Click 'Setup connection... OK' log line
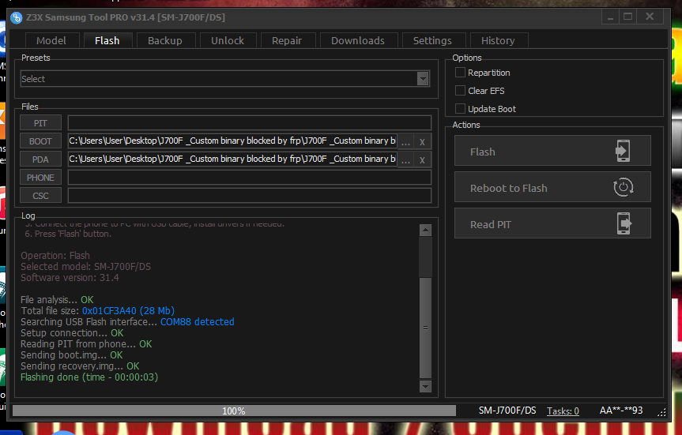 [x=72, y=333]
